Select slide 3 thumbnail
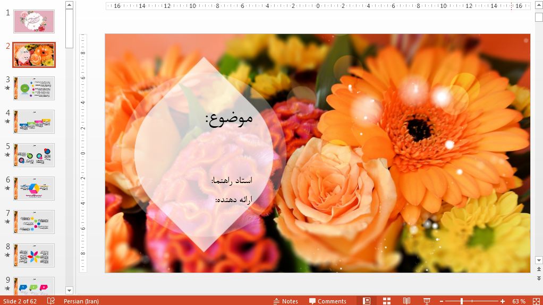Image resolution: width=543 pixels, height=305 pixels. (x=34, y=88)
